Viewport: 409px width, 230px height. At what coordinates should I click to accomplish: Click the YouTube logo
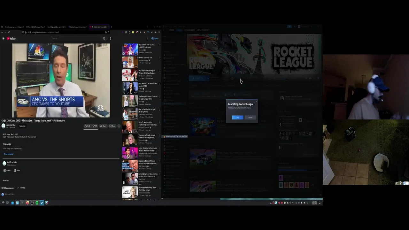click(11, 39)
